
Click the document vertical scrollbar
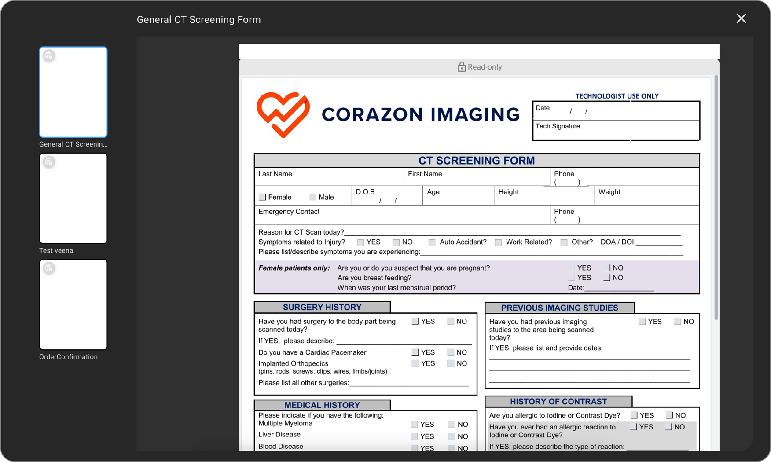click(716, 198)
